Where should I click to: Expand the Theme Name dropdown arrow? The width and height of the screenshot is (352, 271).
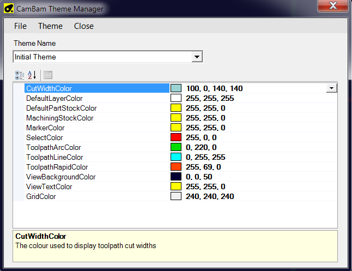click(197, 57)
